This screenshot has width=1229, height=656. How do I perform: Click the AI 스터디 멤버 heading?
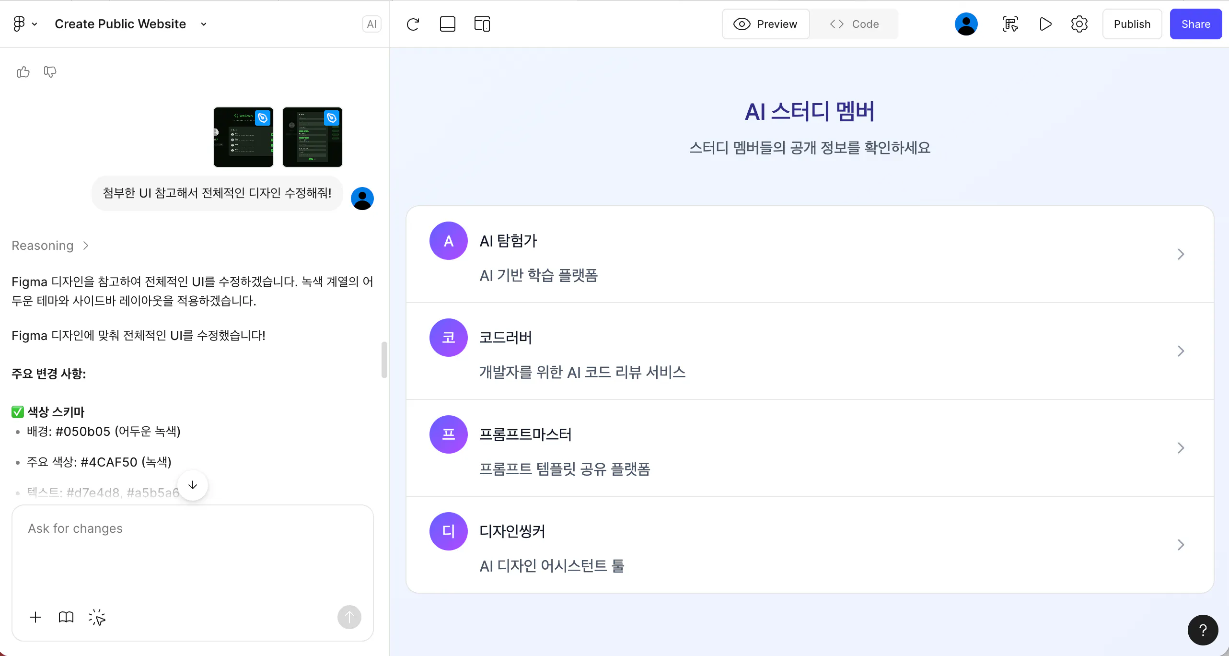click(810, 112)
